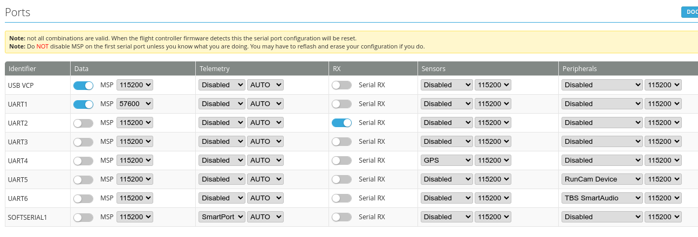Screen dimensions: 698x237
Task: Open UART6 peripherals dropdown TBS SmartAudio
Action: tap(601, 198)
